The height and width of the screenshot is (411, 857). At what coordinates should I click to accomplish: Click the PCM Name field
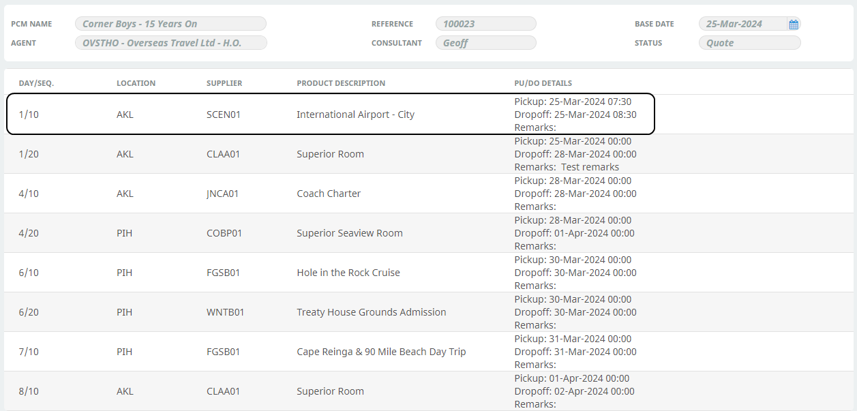coord(170,24)
